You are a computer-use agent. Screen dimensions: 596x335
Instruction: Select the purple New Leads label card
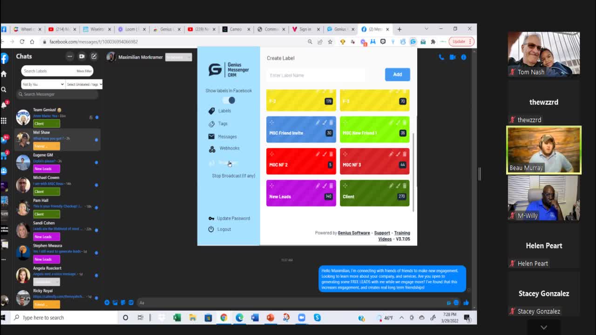point(301,193)
